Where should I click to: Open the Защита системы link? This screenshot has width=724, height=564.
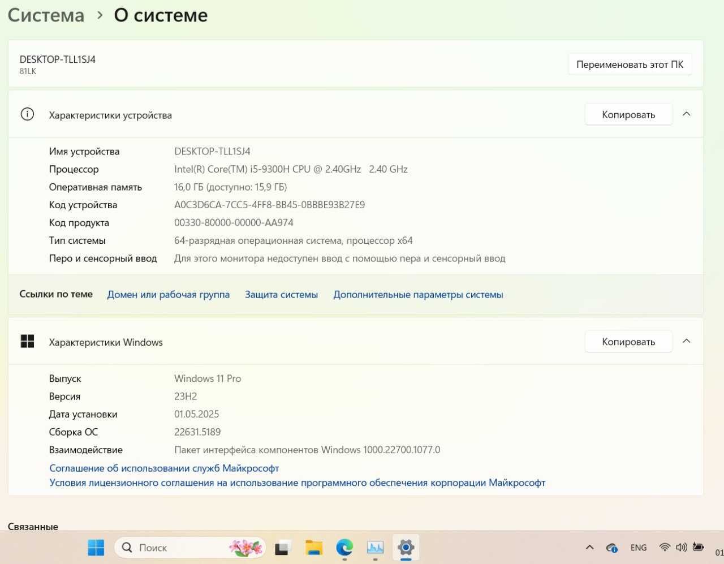[x=281, y=295]
